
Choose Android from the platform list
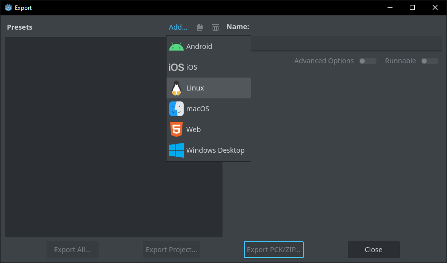point(209,46)
